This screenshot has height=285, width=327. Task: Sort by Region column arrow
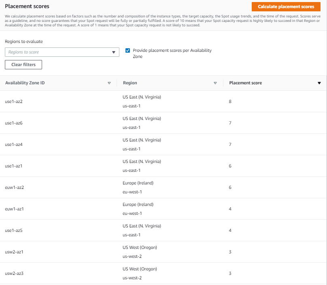(x=215, y=83)
